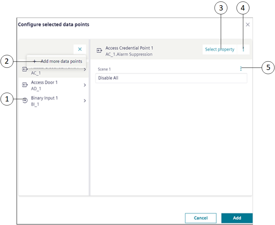275x225 pixels.
Task: Click the Access Credential Point 1 header title
Action: (x=129, y=48)
